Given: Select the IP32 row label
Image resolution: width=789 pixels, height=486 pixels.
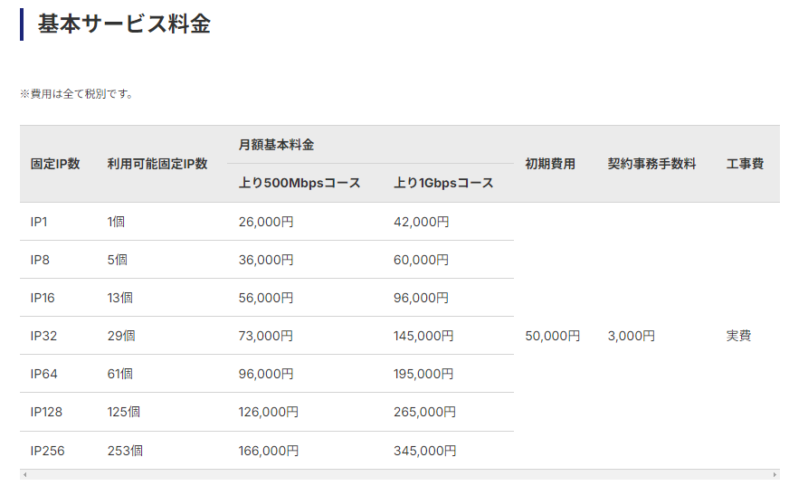Looking at the screenshot, I should pyautogui.click(x=43, y=336).
